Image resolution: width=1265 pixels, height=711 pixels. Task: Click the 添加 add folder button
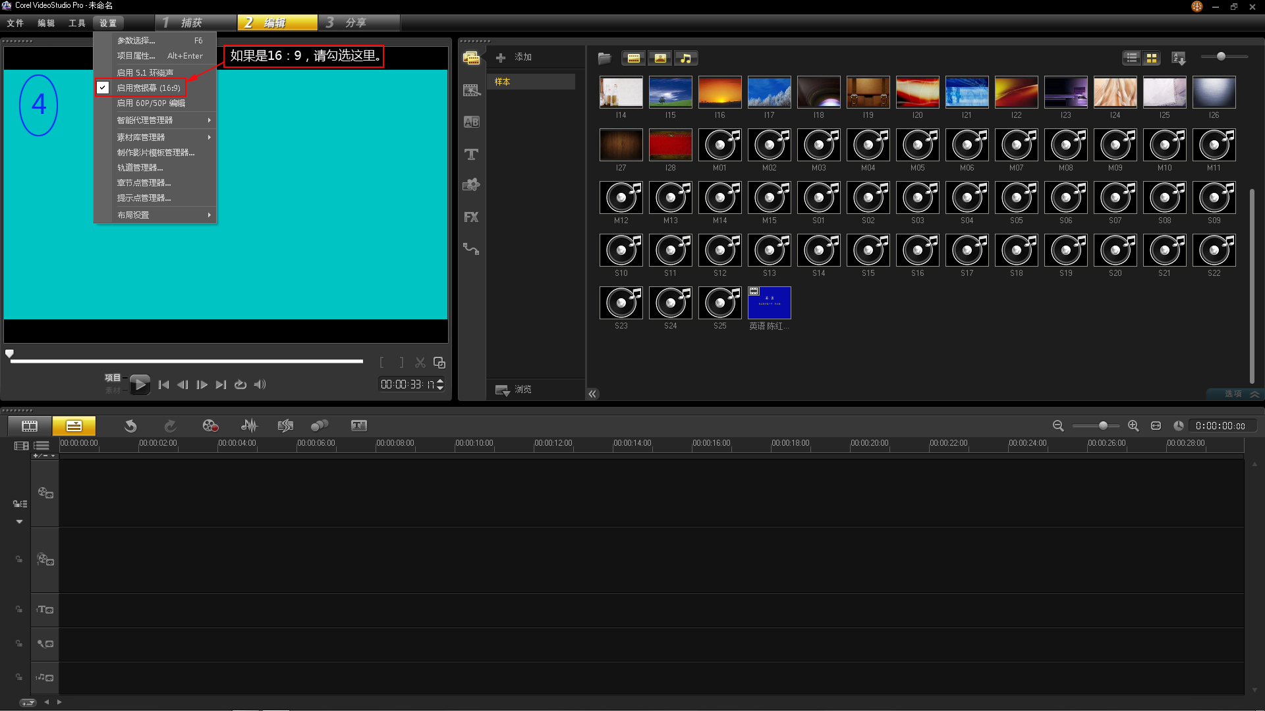pyautogui.click(x=515, y=58)
